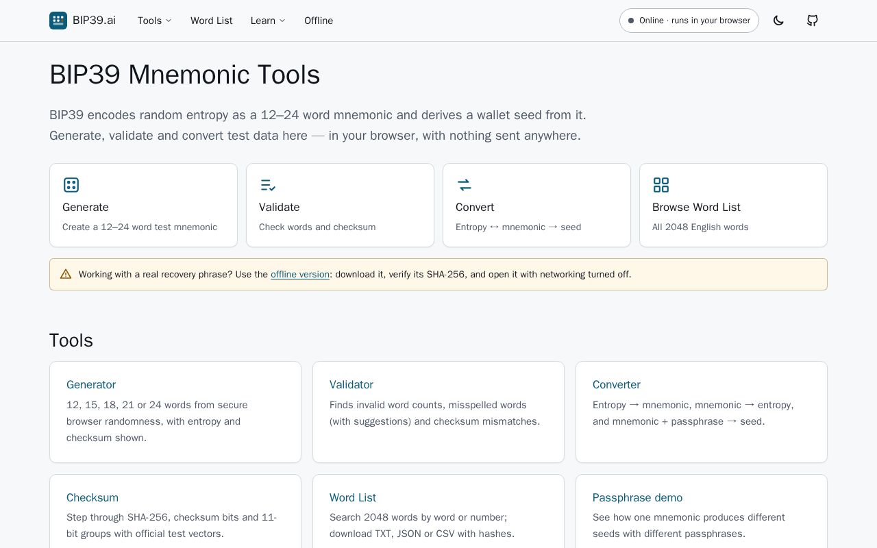Open the Validator tool link
The image size is (877, 548).
pos(351,385)
